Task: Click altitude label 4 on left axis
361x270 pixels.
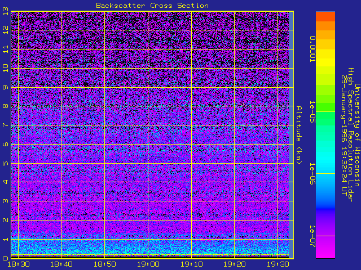Action: 6,182
